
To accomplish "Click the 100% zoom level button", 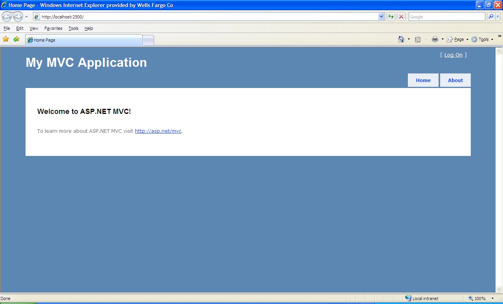I will 477,299.
